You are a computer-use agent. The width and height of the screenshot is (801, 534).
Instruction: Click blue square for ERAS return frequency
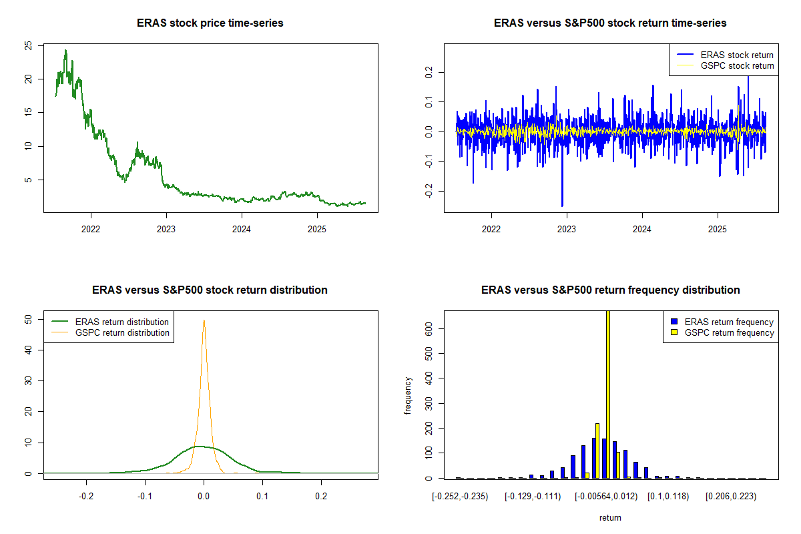(673, 322)
